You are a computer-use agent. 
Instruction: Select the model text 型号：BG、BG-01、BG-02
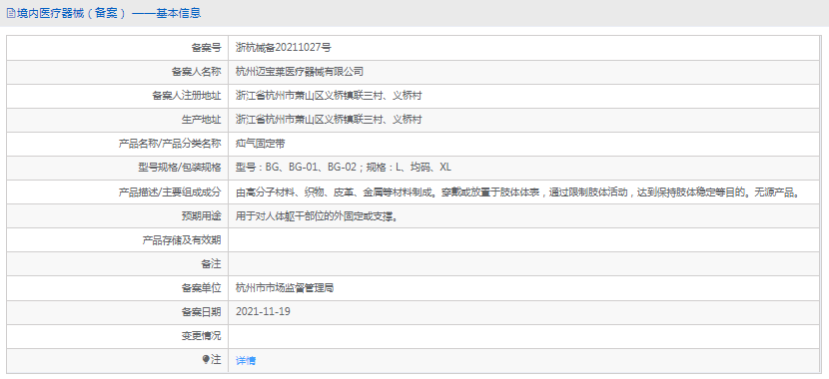coord(296,168)
